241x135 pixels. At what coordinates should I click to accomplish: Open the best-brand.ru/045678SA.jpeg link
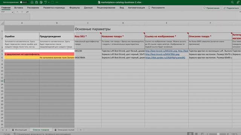pyautogui.click(x=162, y=54)
